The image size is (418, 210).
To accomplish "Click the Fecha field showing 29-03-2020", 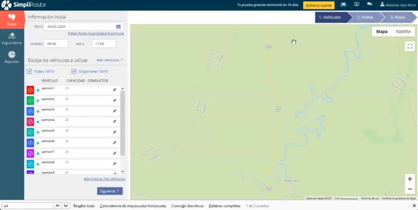I will click(84, 26).
